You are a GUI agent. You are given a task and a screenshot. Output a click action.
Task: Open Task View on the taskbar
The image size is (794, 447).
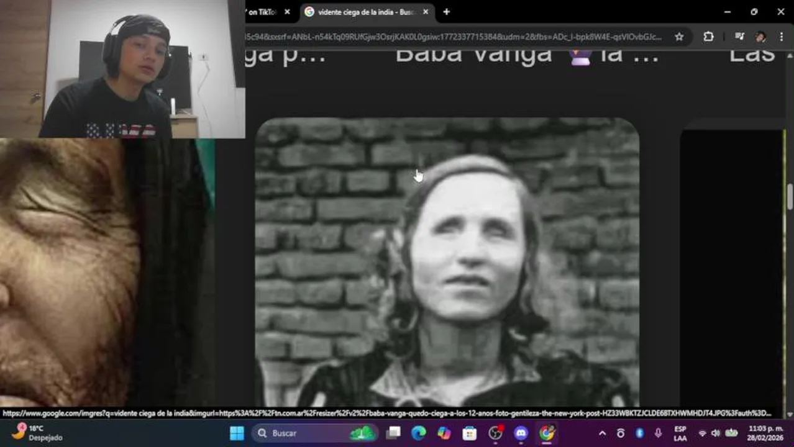[393, 433]
